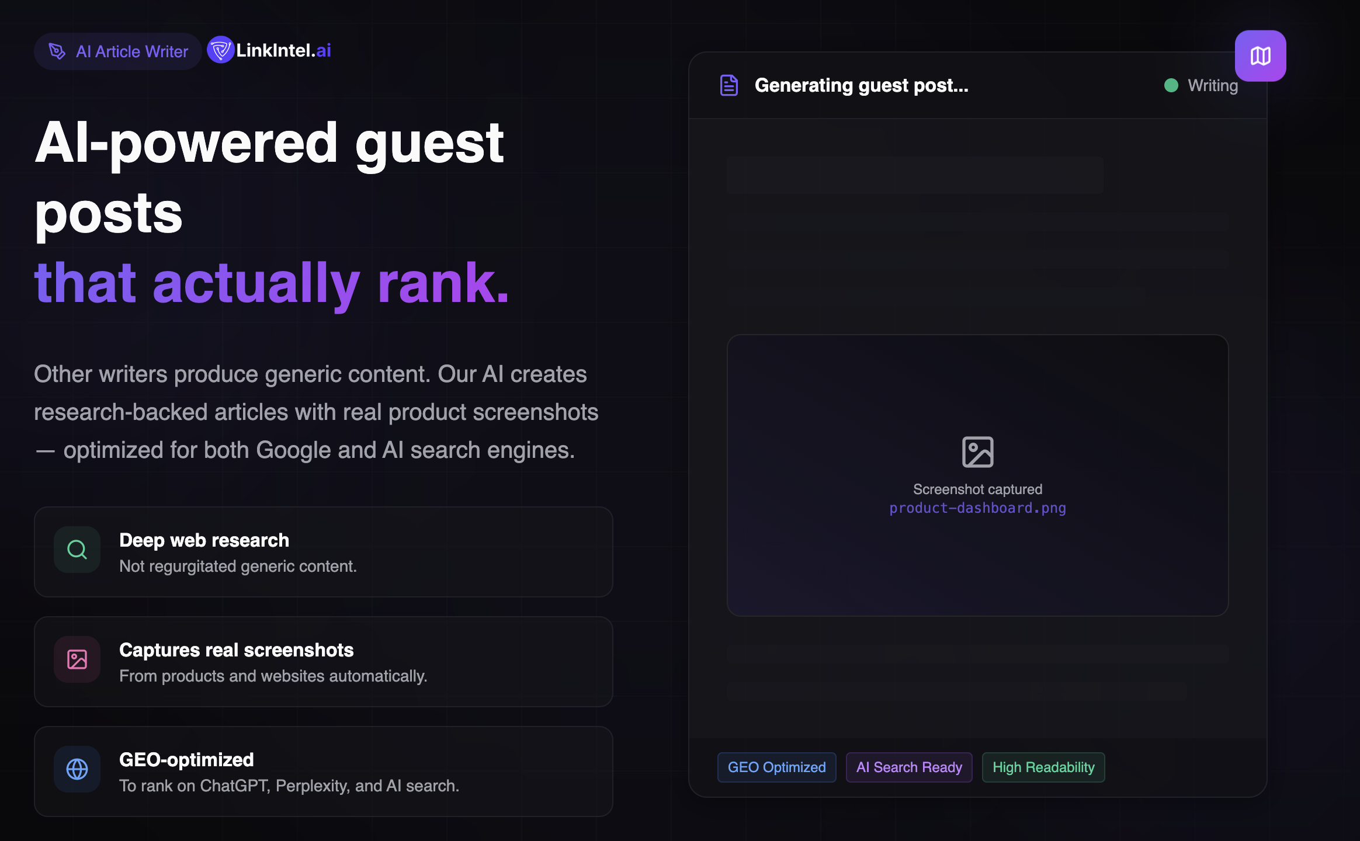Open the Captures real screenshots feature card
1360x841 pixels.
click(x=324, y=662)
